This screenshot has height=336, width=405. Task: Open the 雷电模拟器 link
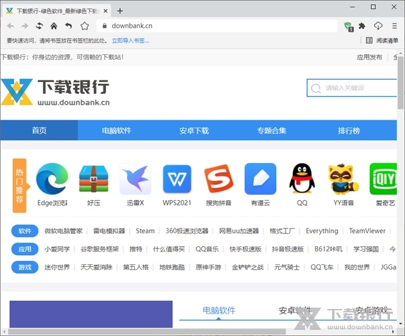(109, 231)
